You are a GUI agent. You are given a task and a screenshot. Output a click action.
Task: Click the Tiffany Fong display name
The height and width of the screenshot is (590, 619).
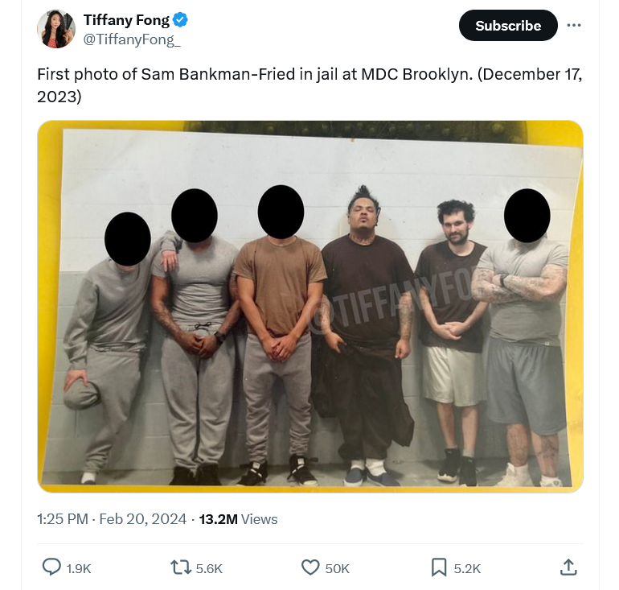tap(126, 20)
